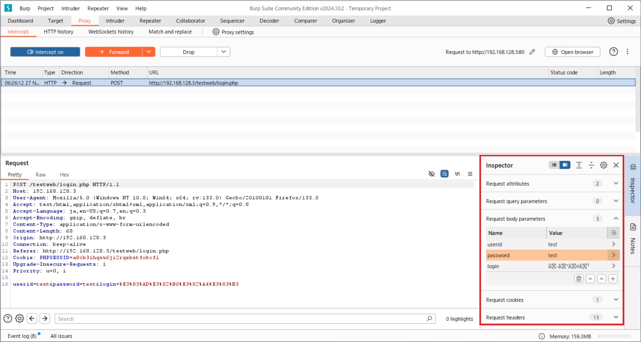Collapse all Inspector sections icon
Viewport: 641px width, 342px height.
tap(591, 165)
